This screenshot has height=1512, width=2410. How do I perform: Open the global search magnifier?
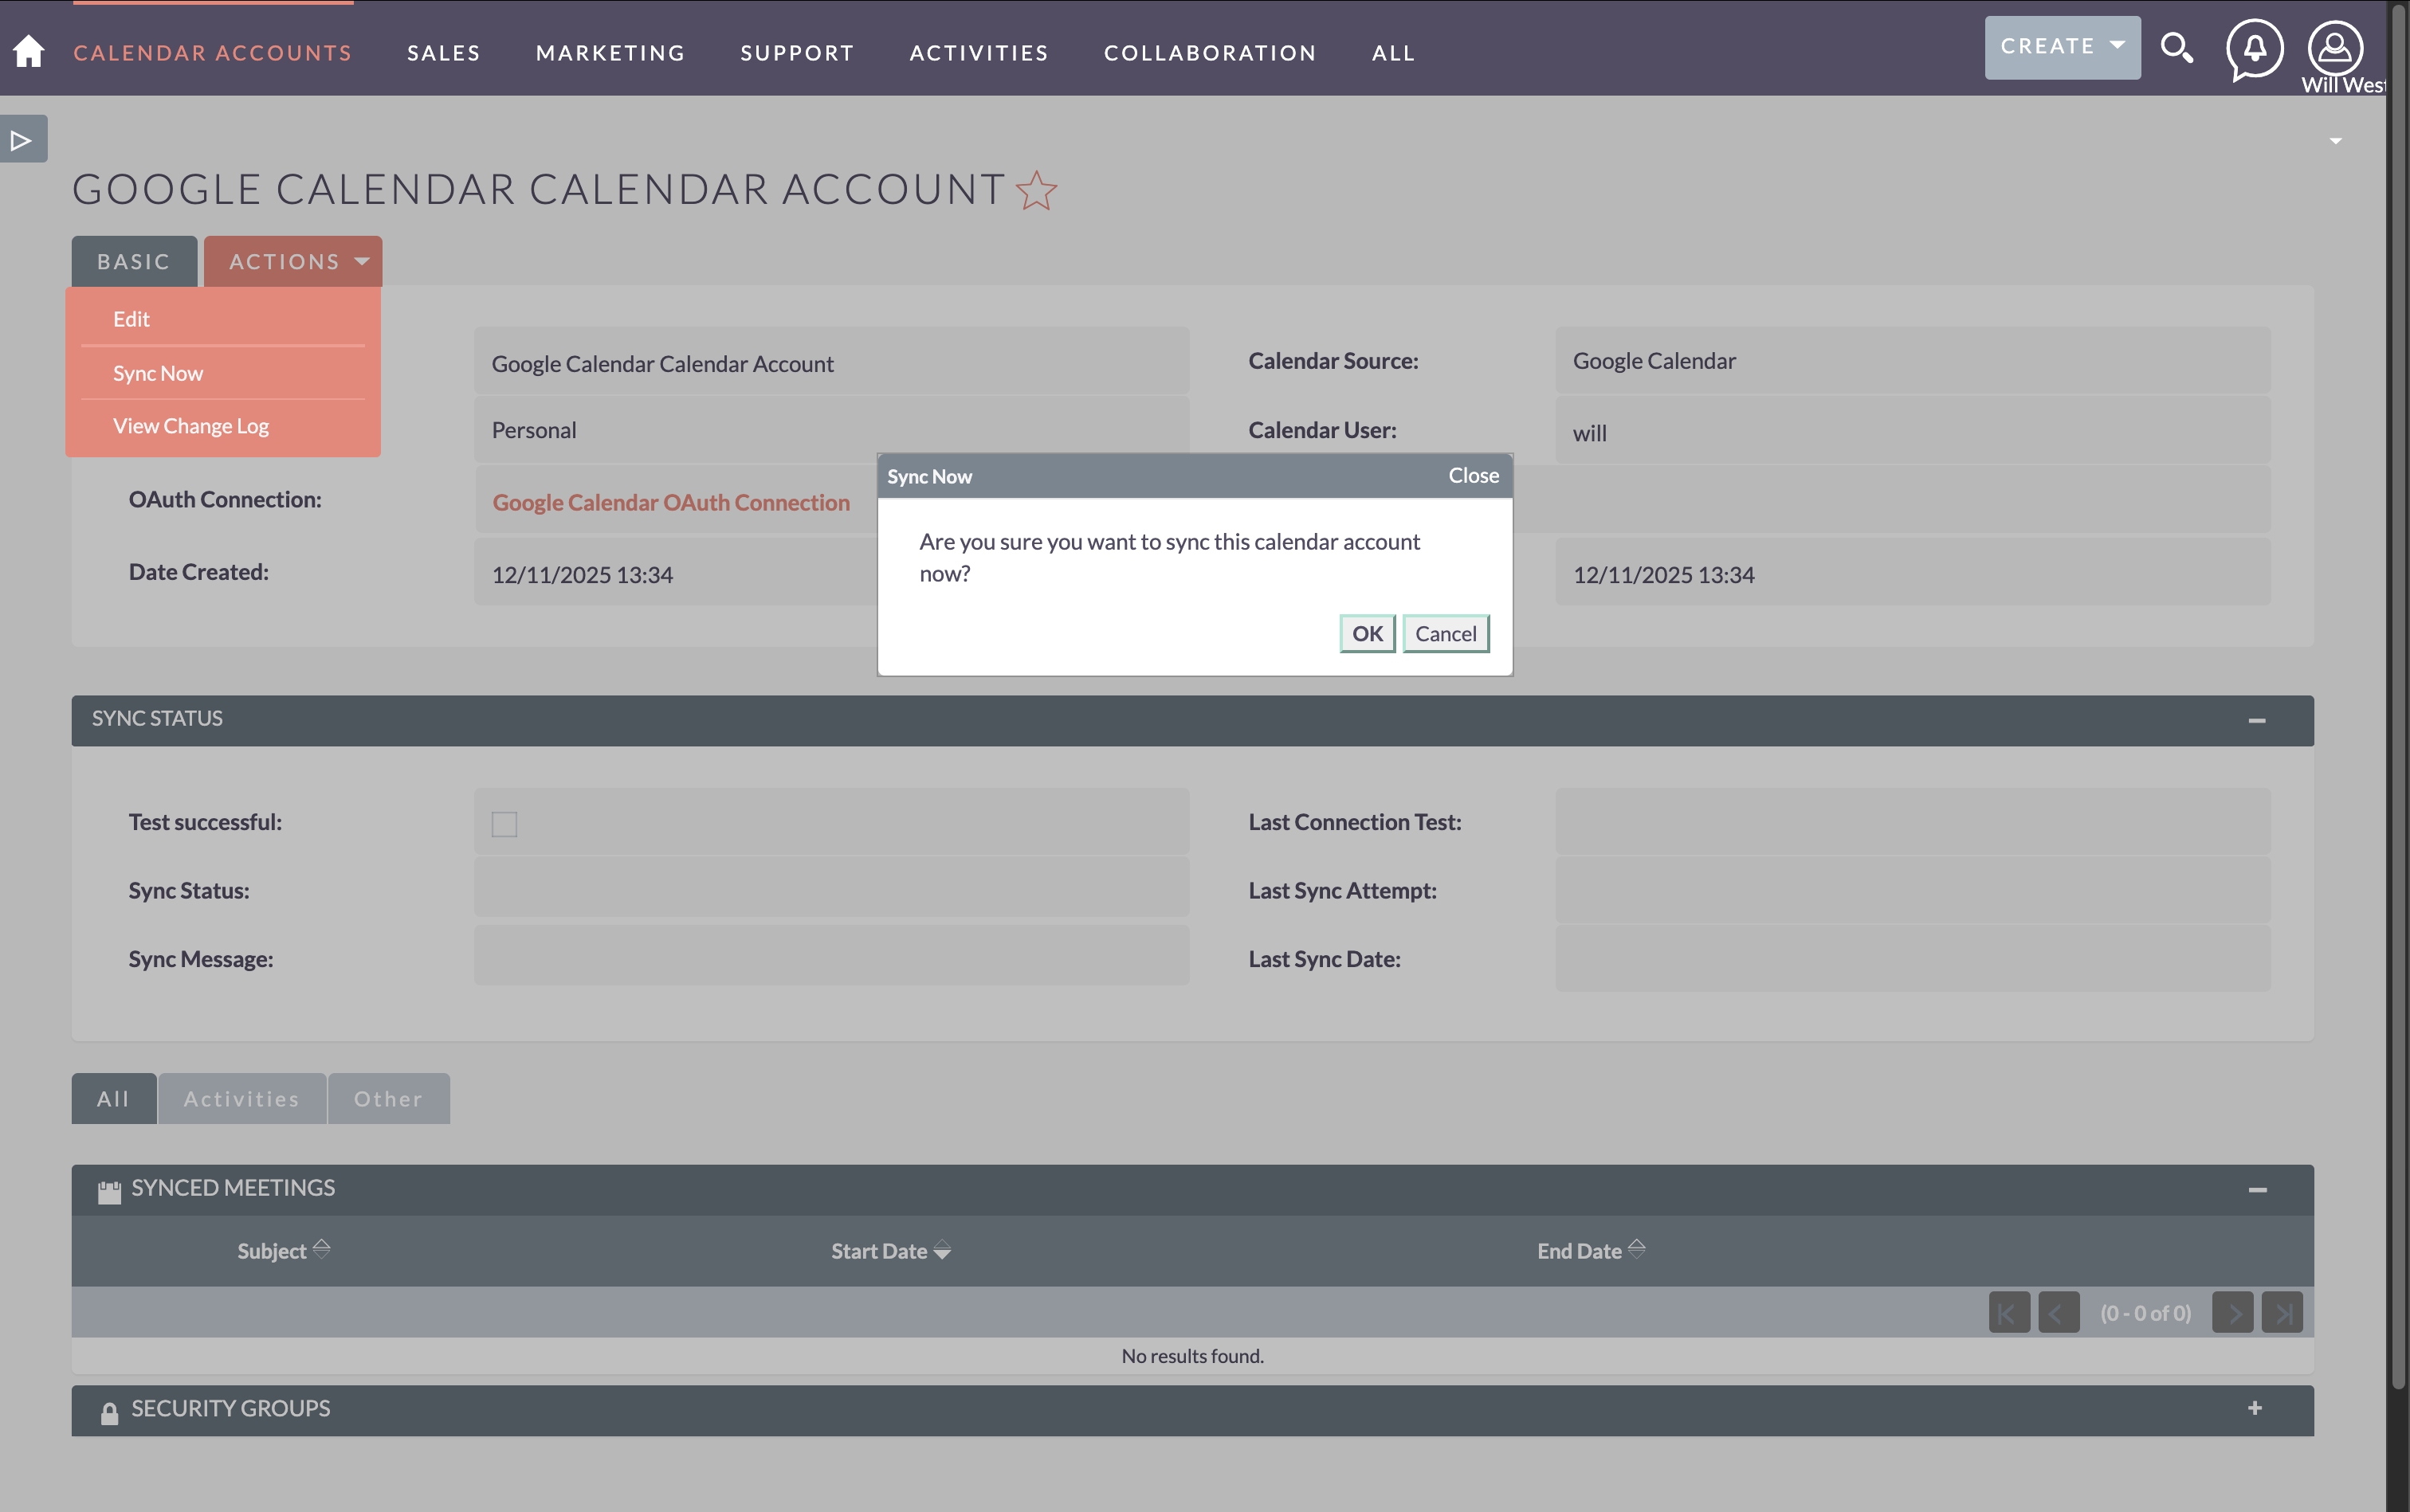pyautogui.click(x=2177, y=47)
